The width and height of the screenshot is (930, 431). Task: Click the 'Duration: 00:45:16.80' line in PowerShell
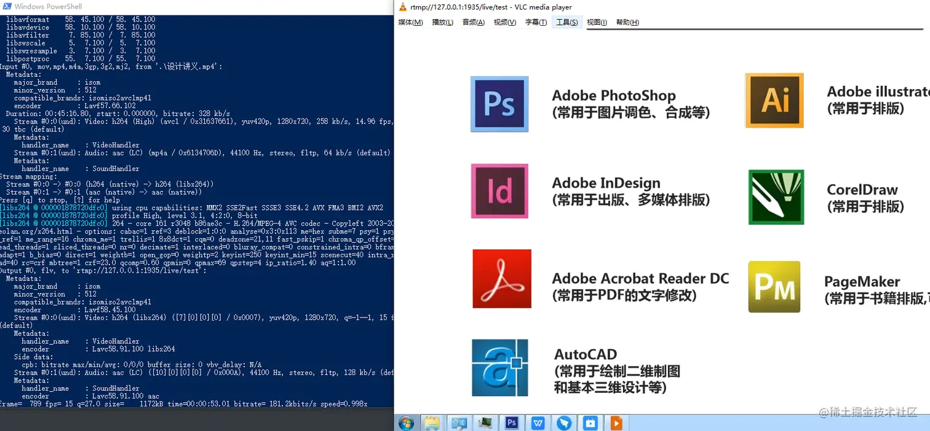[x=118, y=114]
